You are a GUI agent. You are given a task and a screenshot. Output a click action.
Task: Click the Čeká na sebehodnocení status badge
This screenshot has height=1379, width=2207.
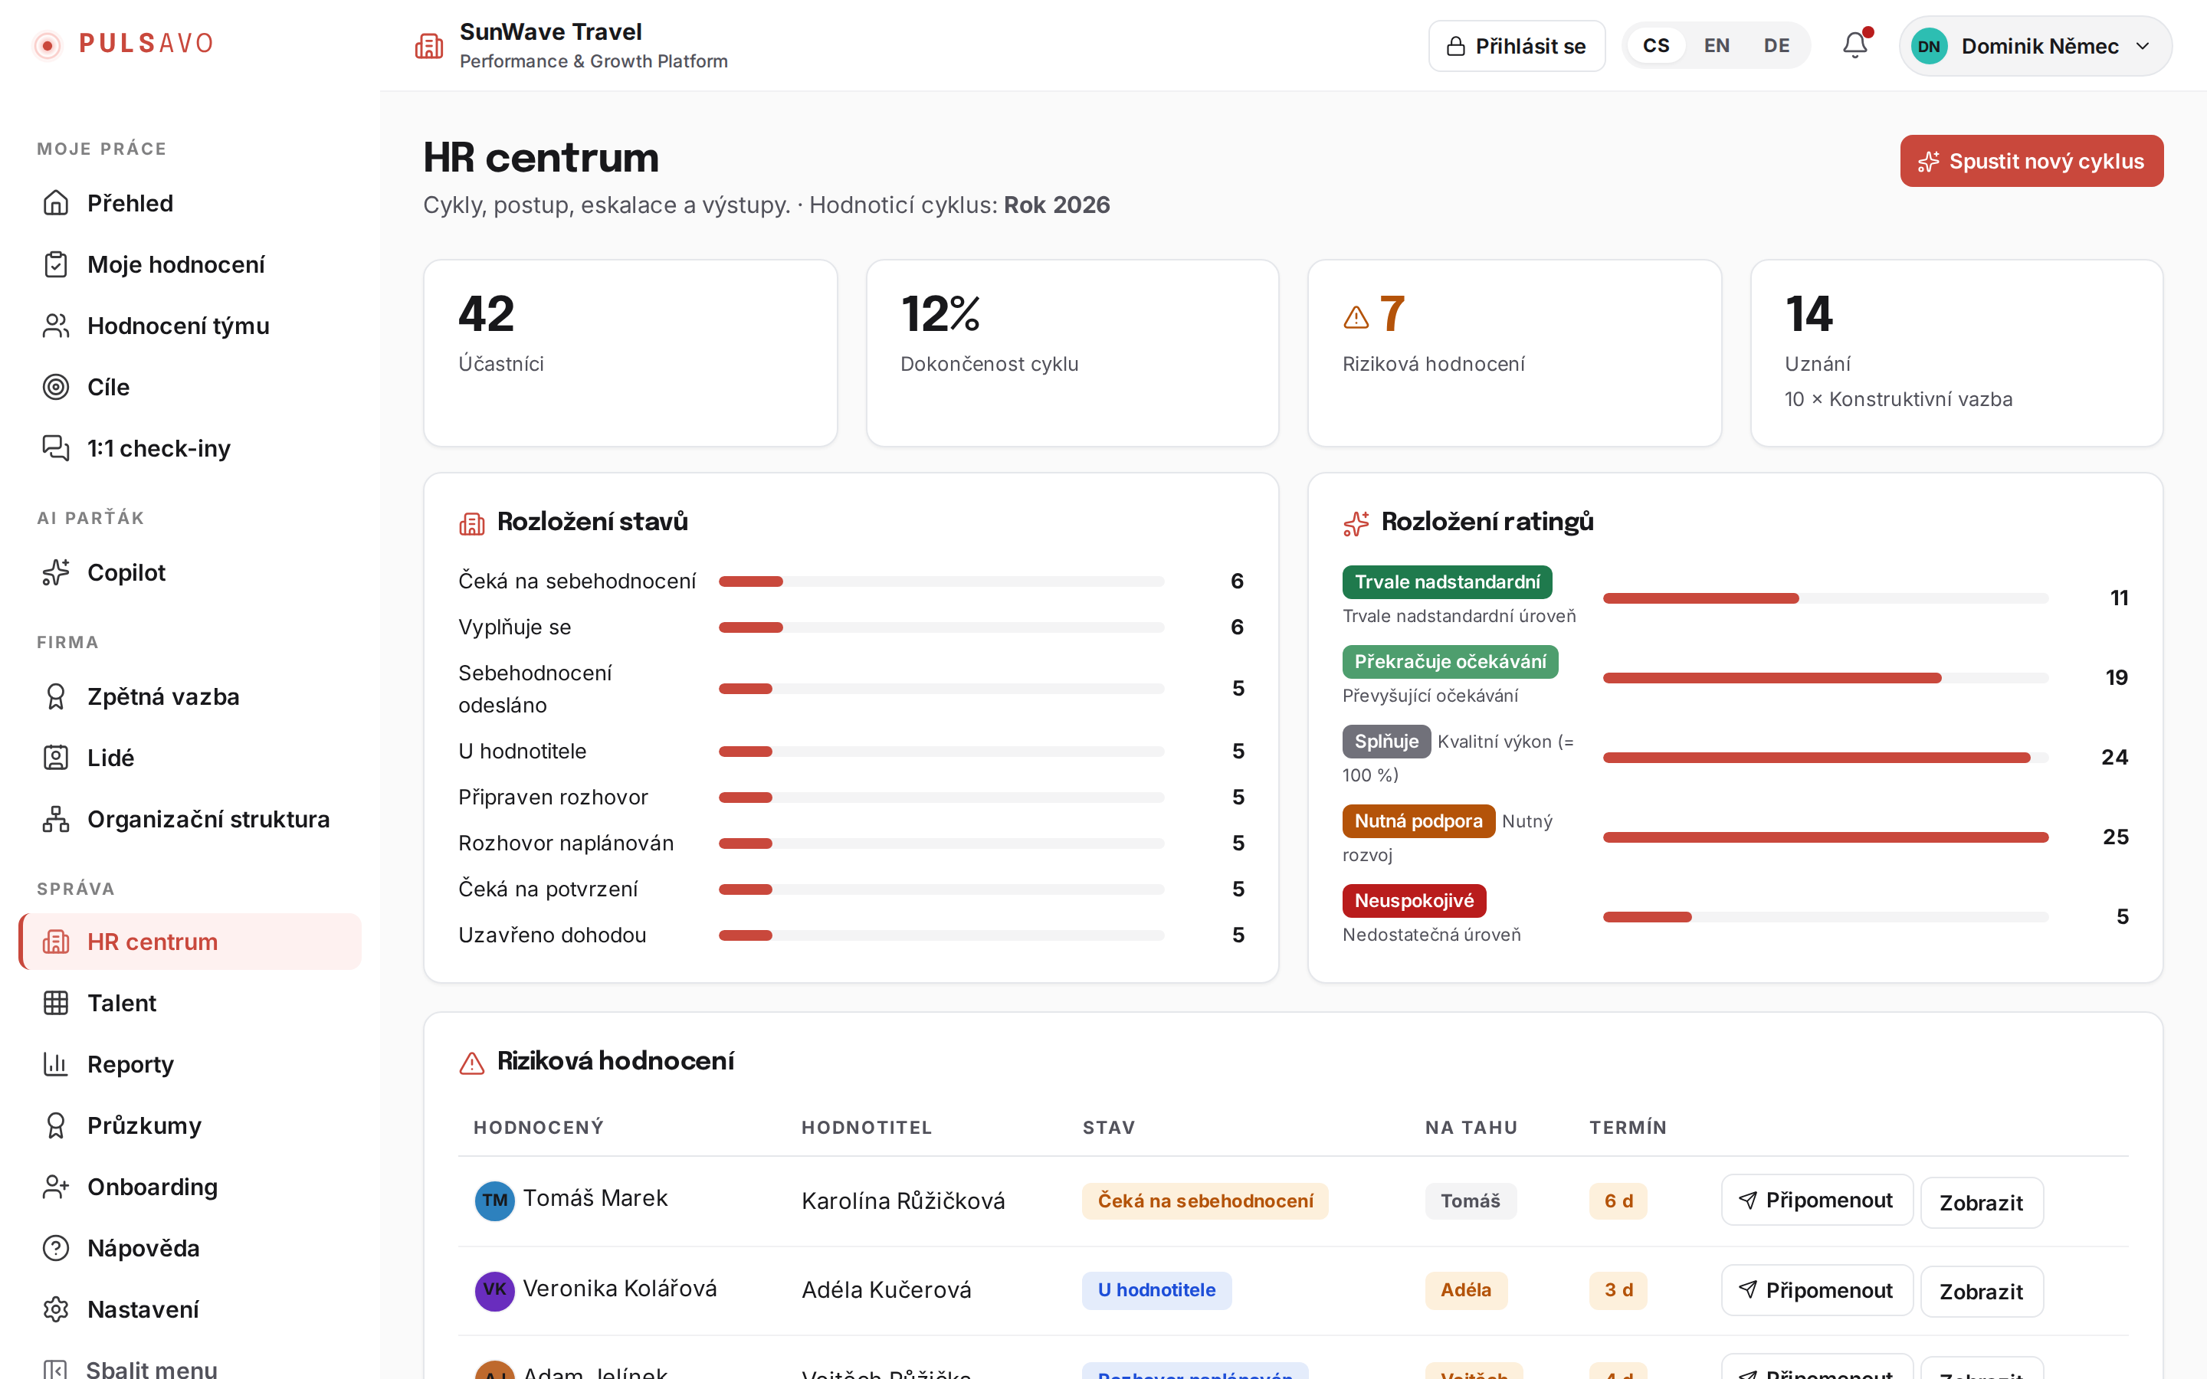[x=1205, y=1200]
